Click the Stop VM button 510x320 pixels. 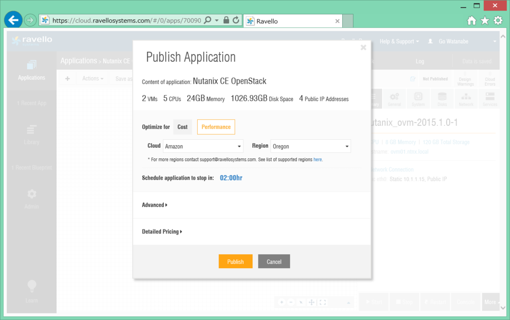click(x=404, y=302)
